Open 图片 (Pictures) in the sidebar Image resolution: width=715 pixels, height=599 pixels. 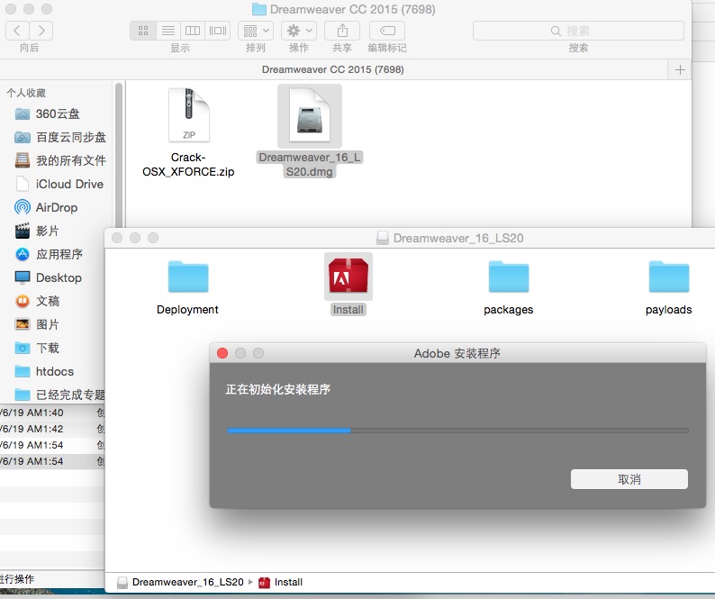38,324
